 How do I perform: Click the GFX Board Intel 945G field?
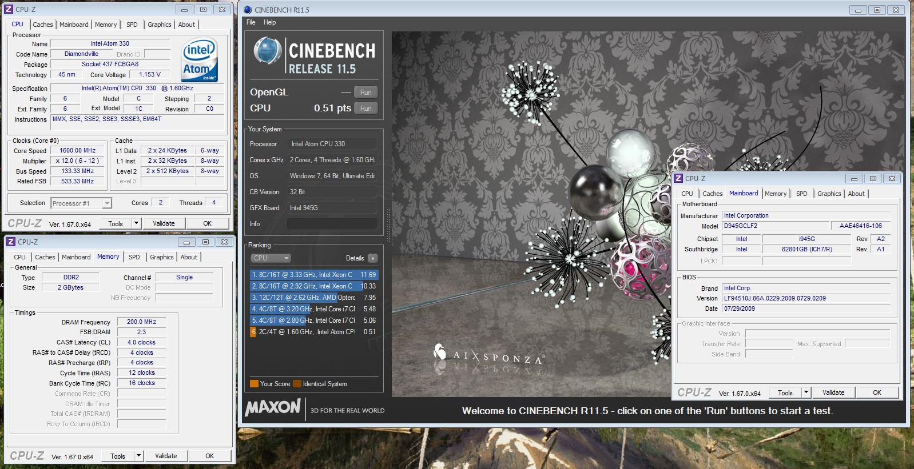click(332, 208)
